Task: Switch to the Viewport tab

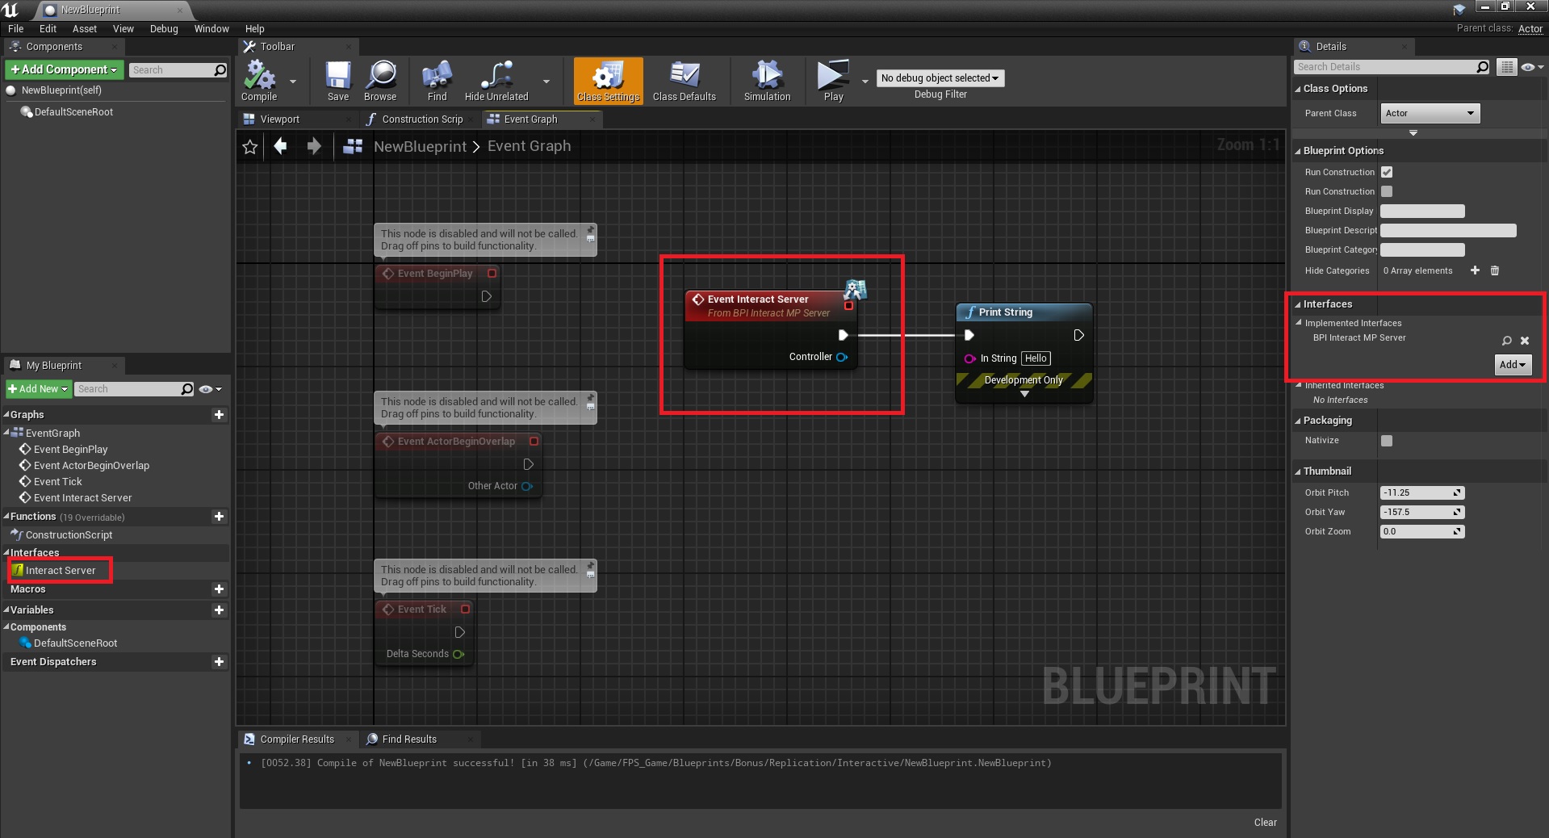Action: (x=279, y=119)
